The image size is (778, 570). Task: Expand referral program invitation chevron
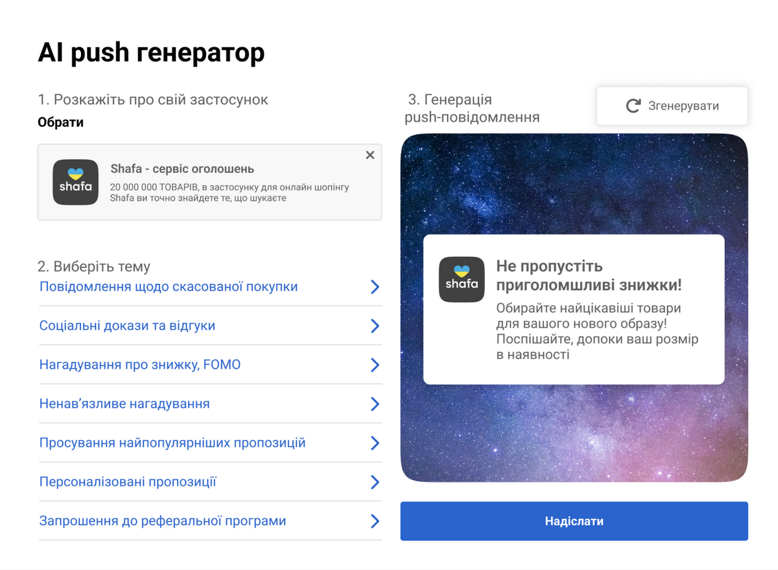point(375,521)
